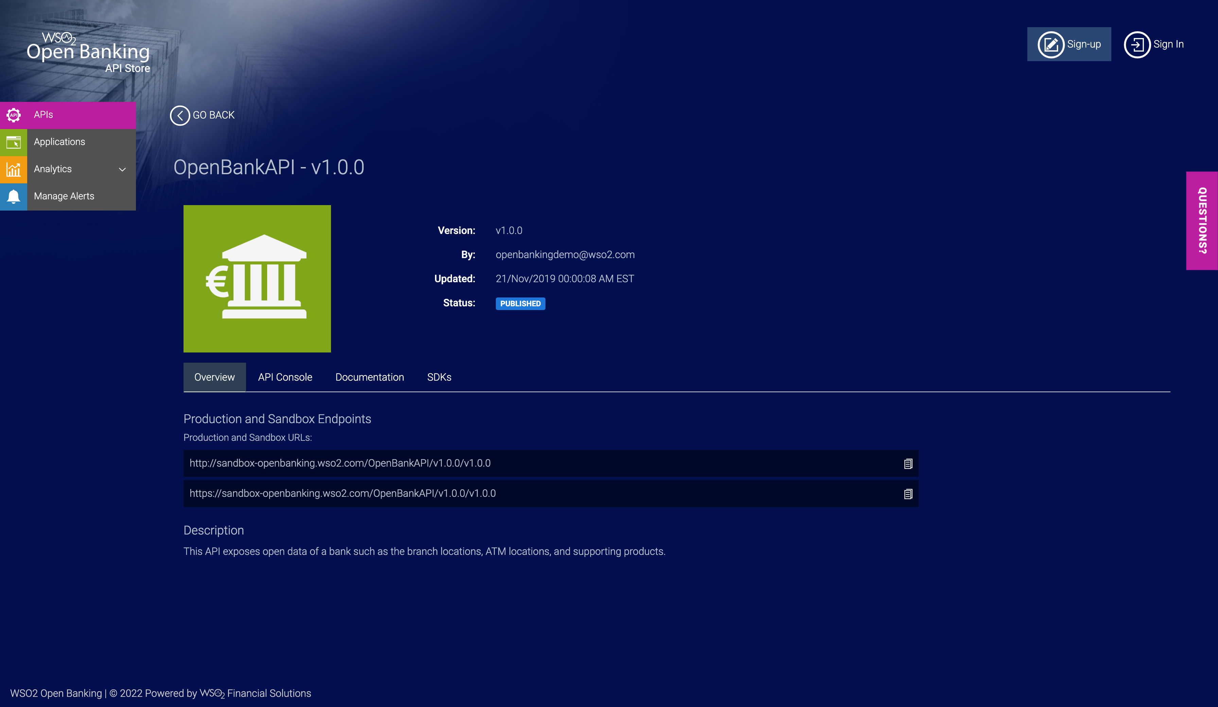Open the QUESTIONS? side panel button
Viewport: 1218px width, 707px height.
pyautogui.click(x=1202, y=221)
